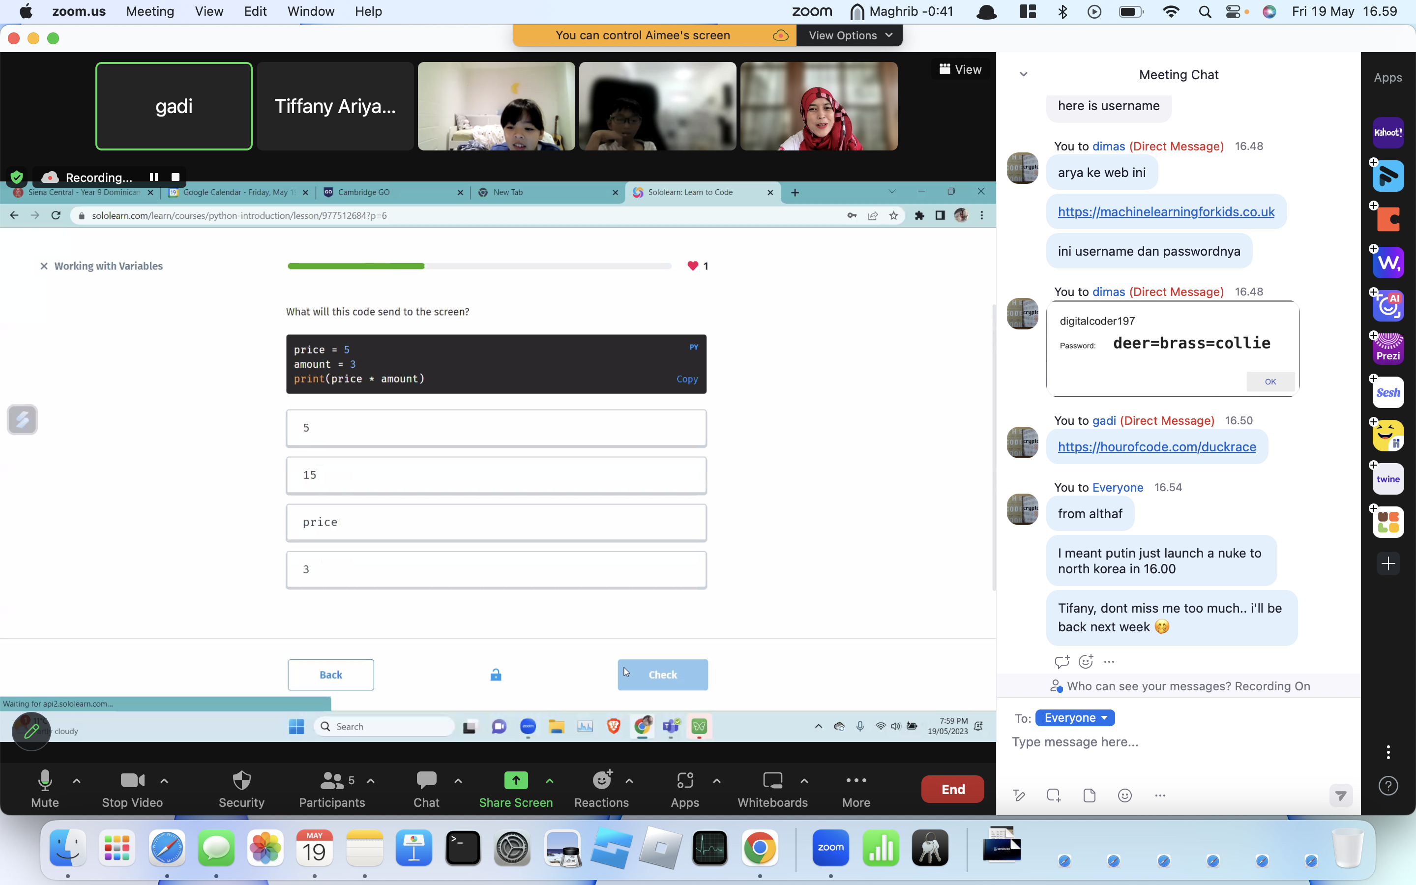Expand the Meeting Chat side panel
The width and height of the screenshot is (1416, 885).
(x=1025, y=74)
